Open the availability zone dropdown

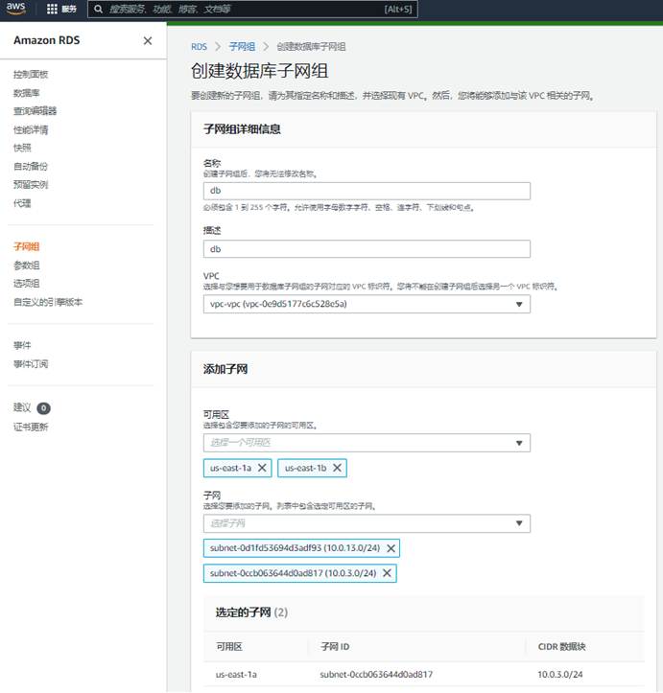(x=367, y=443)
